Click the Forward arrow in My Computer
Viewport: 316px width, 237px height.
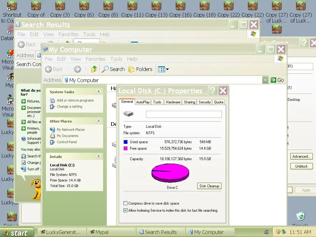coord(77,69)
